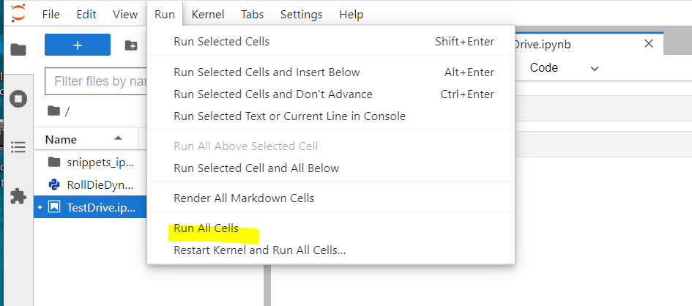Click the root folder breadcrumb icon
692x306 pixels.
53,111
